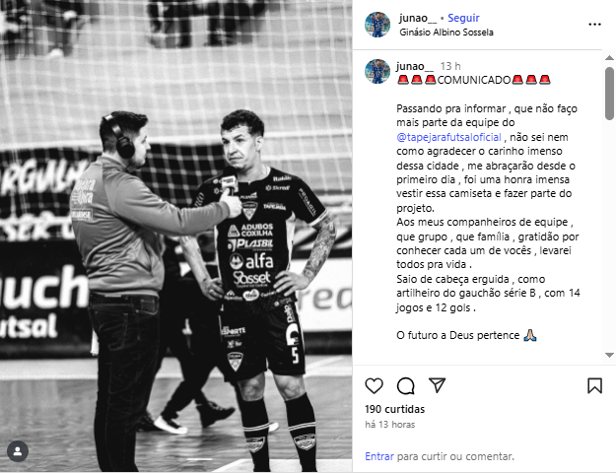Open the junao__ avatar in the post header
Image resolution: width=616 pixels, height=473 pixels.
tap(377, 25)
